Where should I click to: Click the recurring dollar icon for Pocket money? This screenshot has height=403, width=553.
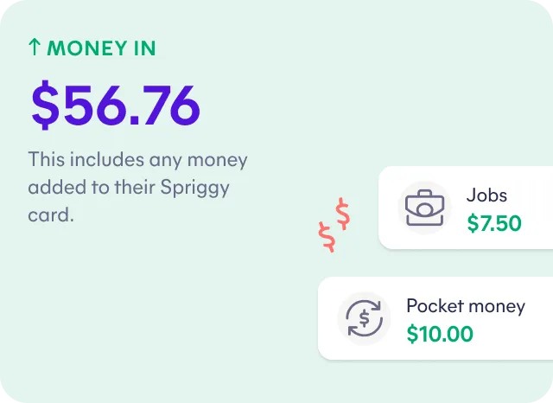[x=364, y=318]
